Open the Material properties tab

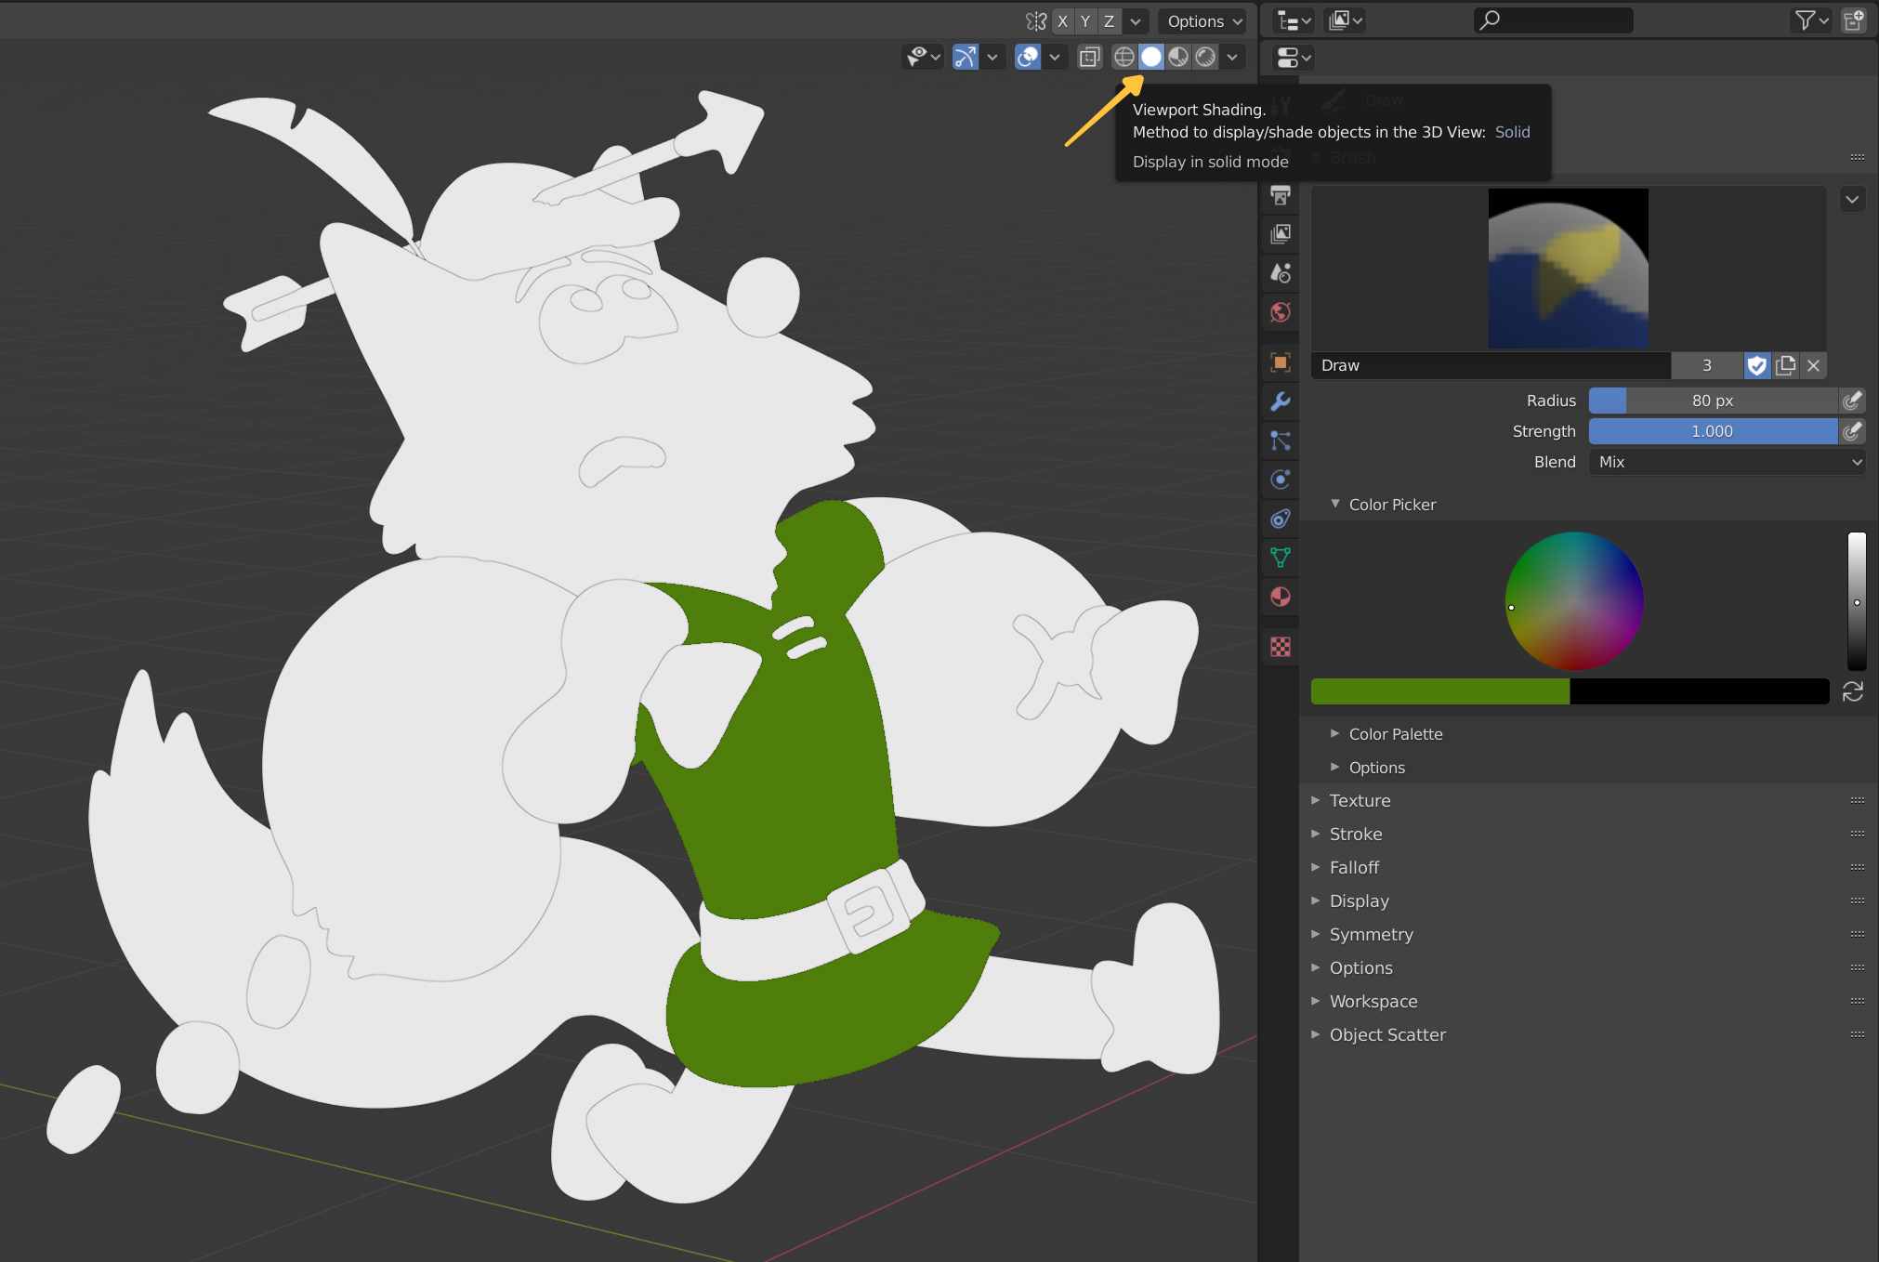coord(1280,598)
